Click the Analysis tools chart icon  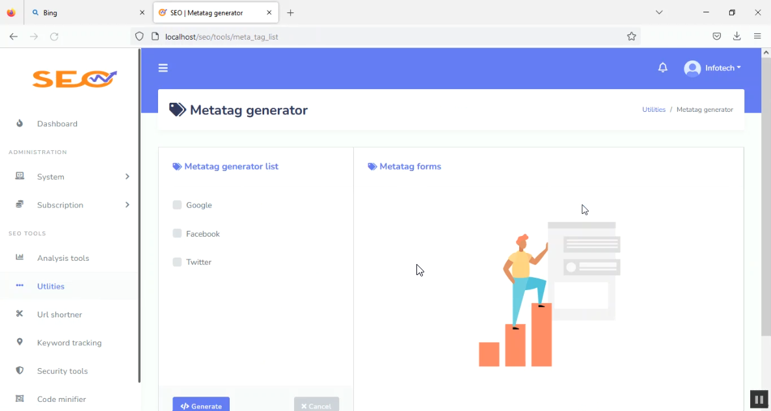(20, 258)
